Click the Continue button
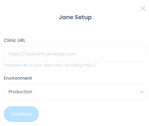Screen dimensions: 149x126 tap(21, 114)
